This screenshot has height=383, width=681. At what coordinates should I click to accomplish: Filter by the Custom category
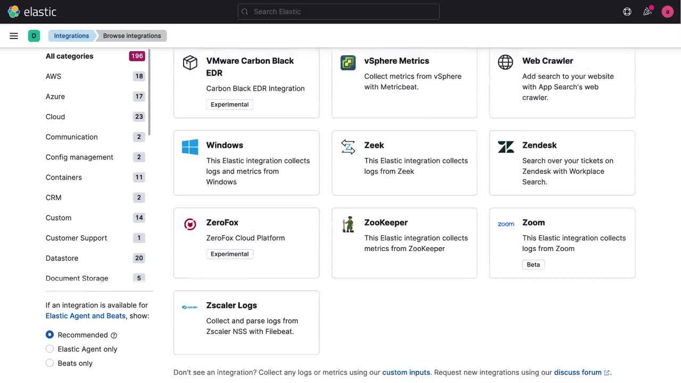59,218
